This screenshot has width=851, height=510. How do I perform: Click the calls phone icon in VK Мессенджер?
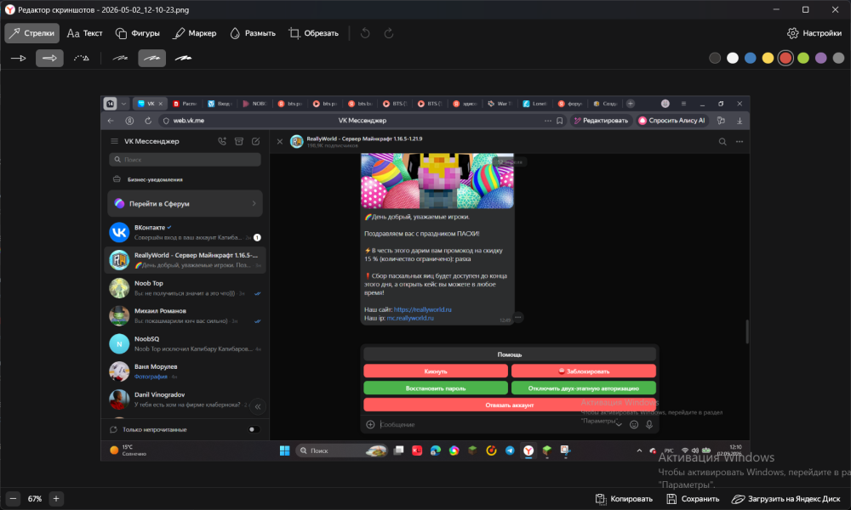222,141
